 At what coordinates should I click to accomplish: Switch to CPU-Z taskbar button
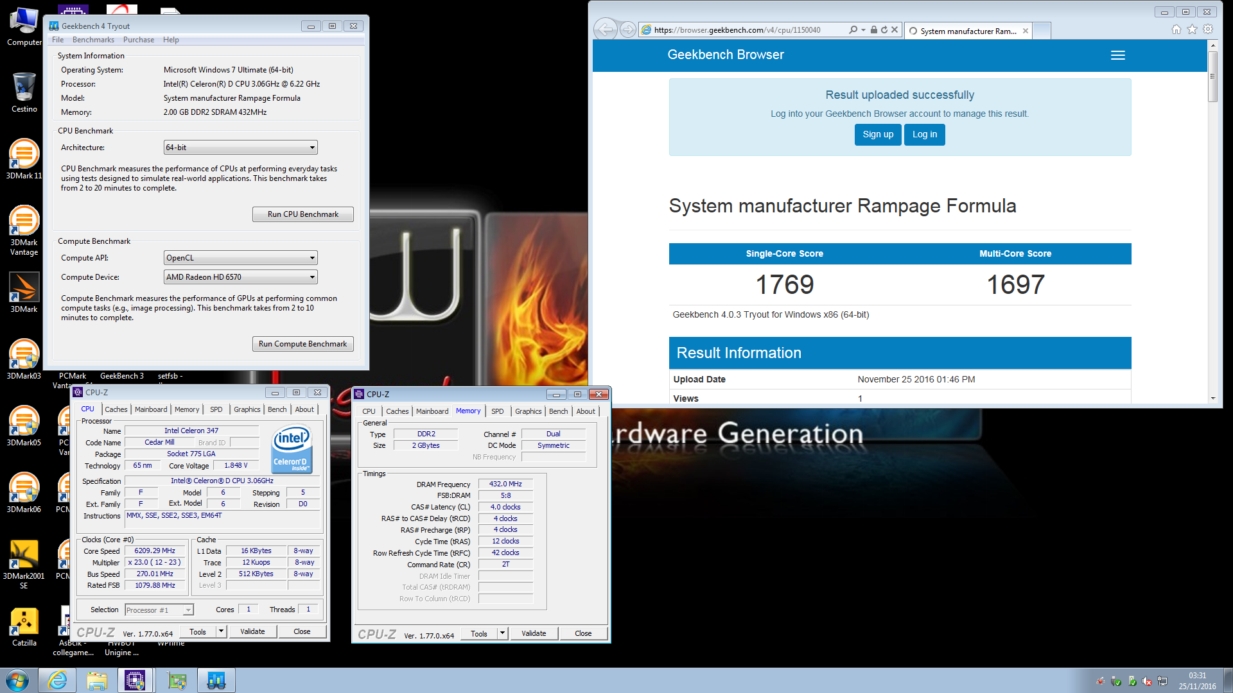[136, 680]
